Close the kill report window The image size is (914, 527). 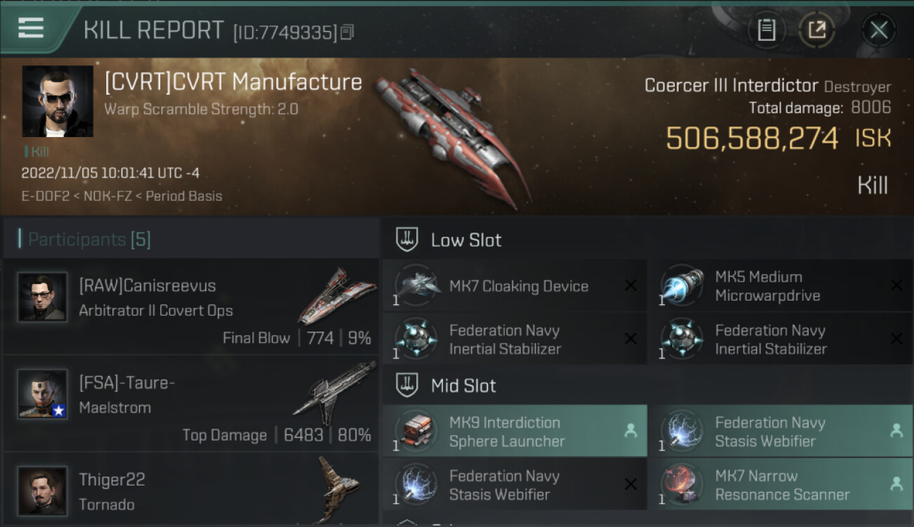pos(879,30)
